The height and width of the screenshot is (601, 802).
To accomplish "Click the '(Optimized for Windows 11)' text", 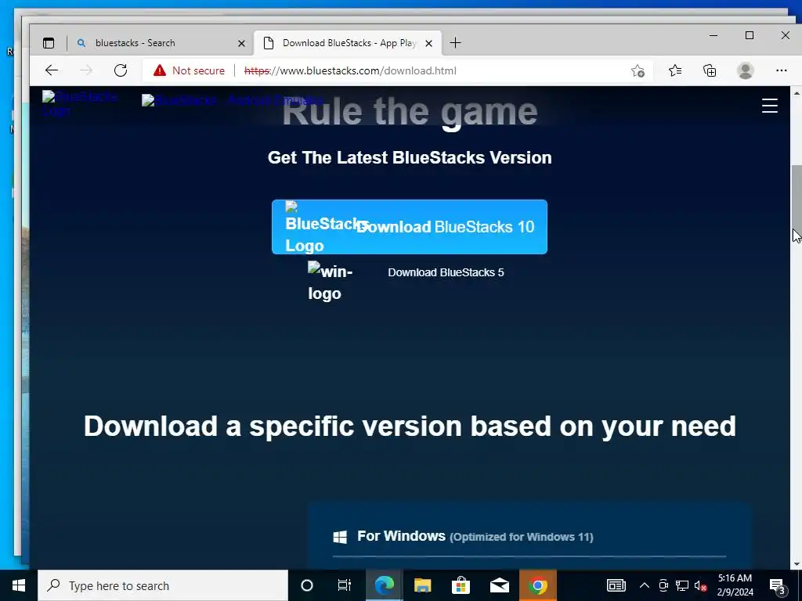I will click(x=521, y=537).
